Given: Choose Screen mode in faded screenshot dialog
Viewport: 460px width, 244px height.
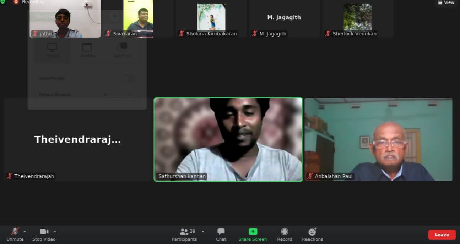Looking at the screenshot, I should [52, 51].
